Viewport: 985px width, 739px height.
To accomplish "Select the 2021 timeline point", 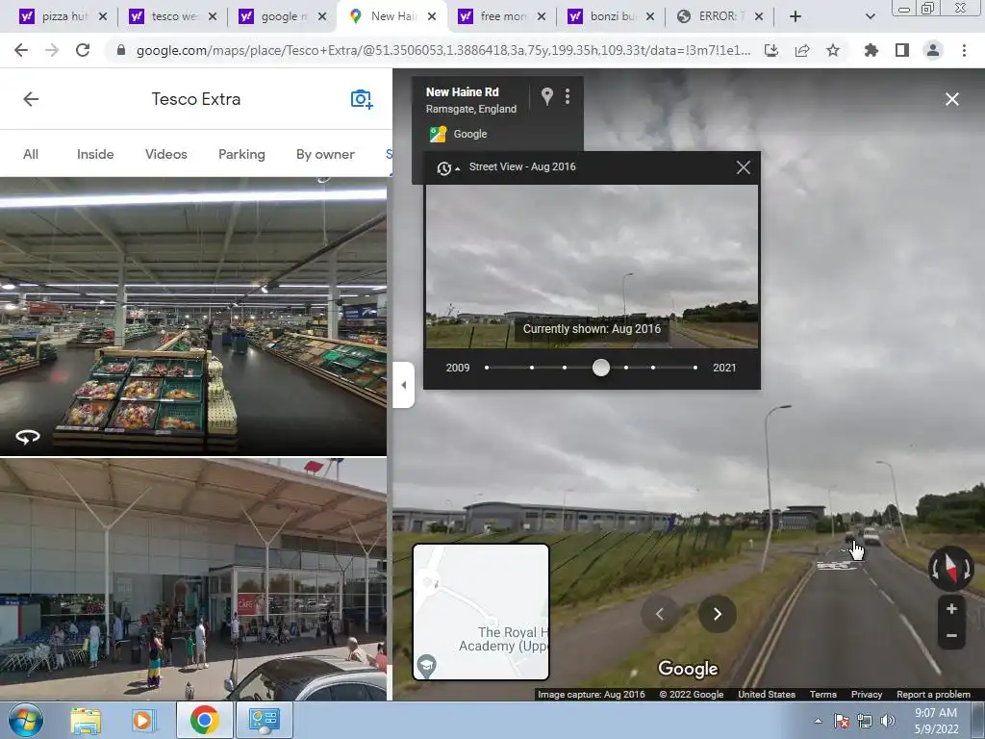I will pyautogui.click(x=695, y=368).
